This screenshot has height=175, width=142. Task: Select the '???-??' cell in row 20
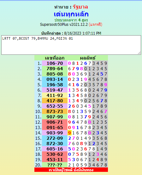click(x=55, y=165)
